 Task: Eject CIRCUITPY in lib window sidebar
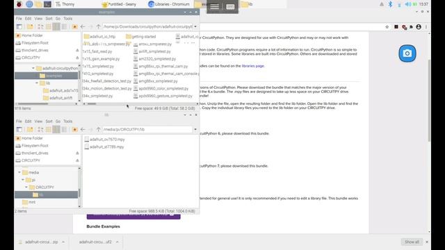pos(77,160)
